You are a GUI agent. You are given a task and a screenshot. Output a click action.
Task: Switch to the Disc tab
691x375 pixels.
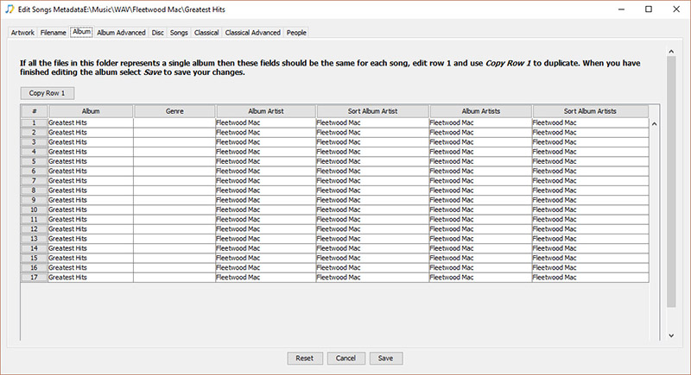pos(158,33)
